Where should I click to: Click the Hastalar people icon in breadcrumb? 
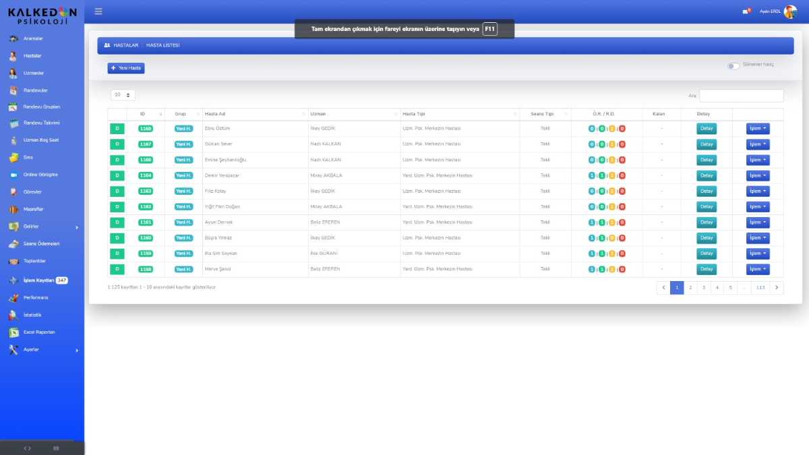click(107, 45)
